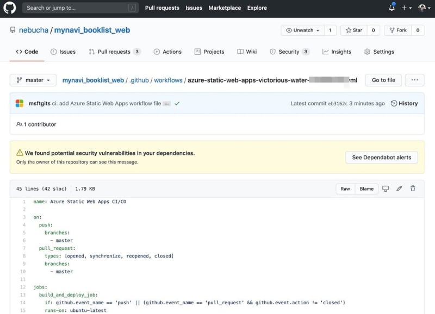Switch to the repository Issues tab

63,52
